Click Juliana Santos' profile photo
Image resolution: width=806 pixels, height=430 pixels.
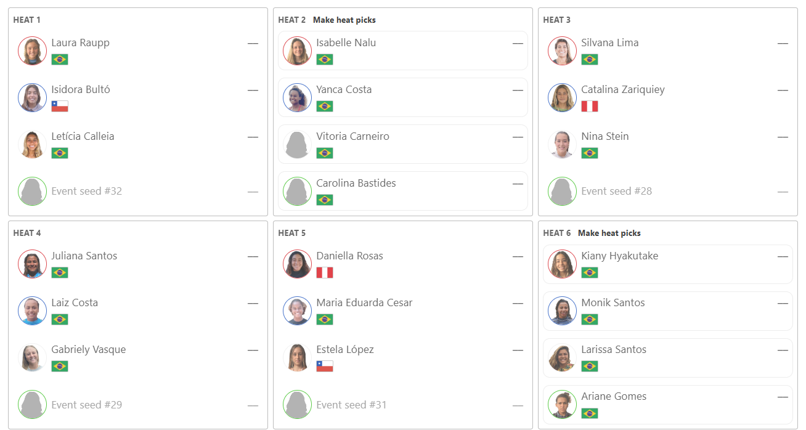(x=33, y=264)
